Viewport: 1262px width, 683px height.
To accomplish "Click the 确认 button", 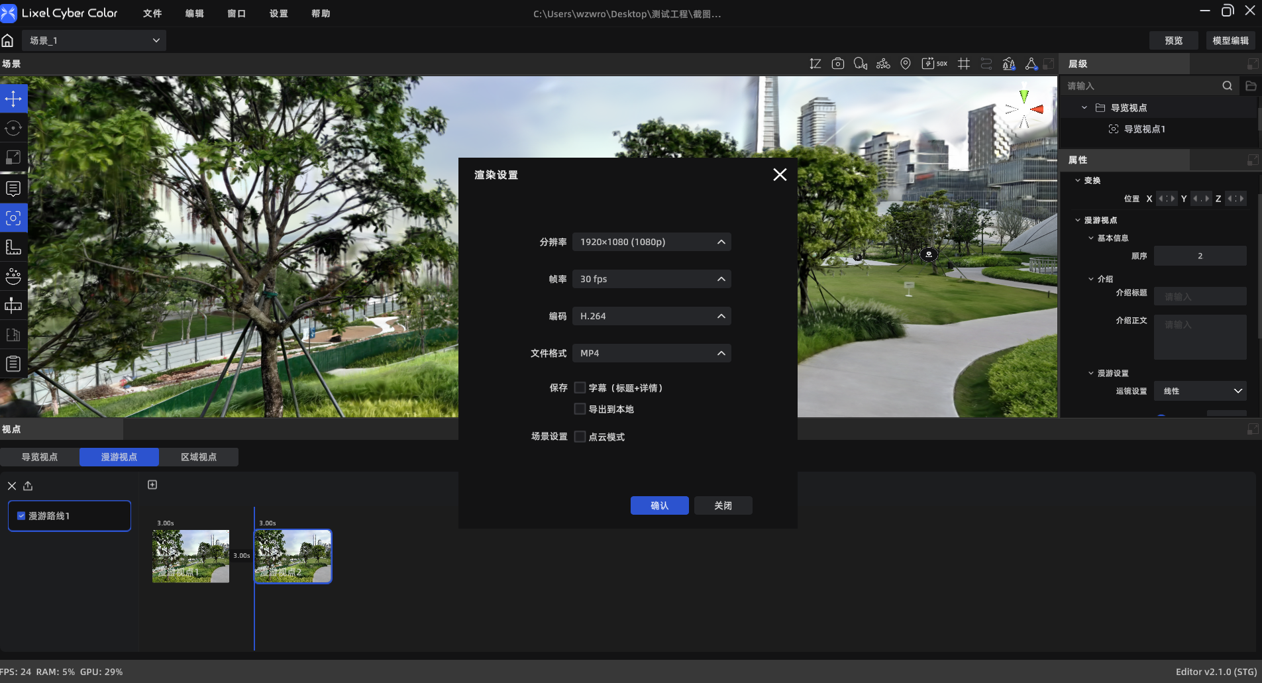I will [x=660, y=505].
